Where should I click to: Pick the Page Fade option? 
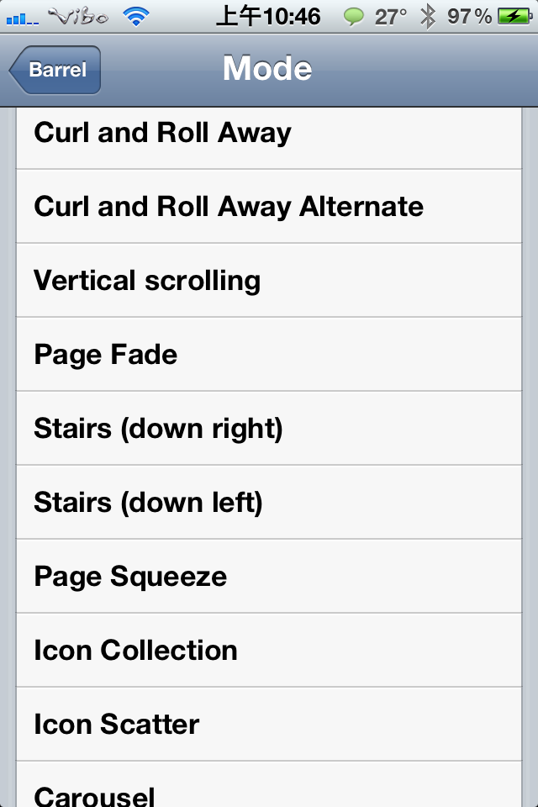pyautogui.click(x=269, y=354)
